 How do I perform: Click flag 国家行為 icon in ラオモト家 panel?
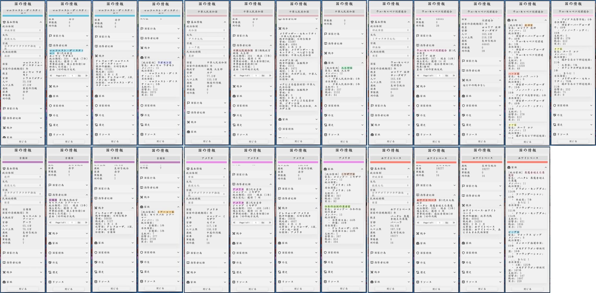142,29
